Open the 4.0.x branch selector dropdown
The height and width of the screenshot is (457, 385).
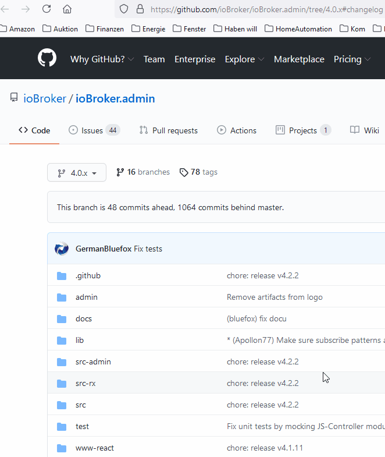[x=77, y=172]
